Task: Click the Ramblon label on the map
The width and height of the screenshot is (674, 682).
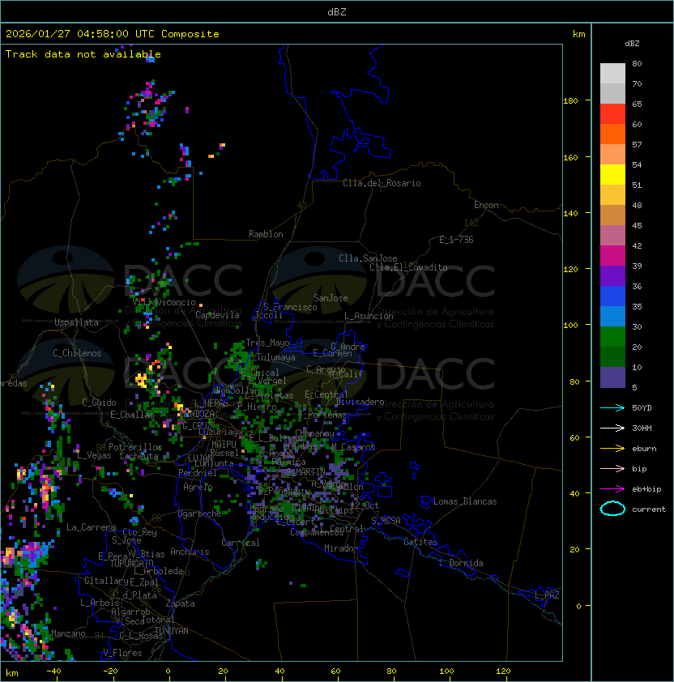Action: (x=266, y=234)
